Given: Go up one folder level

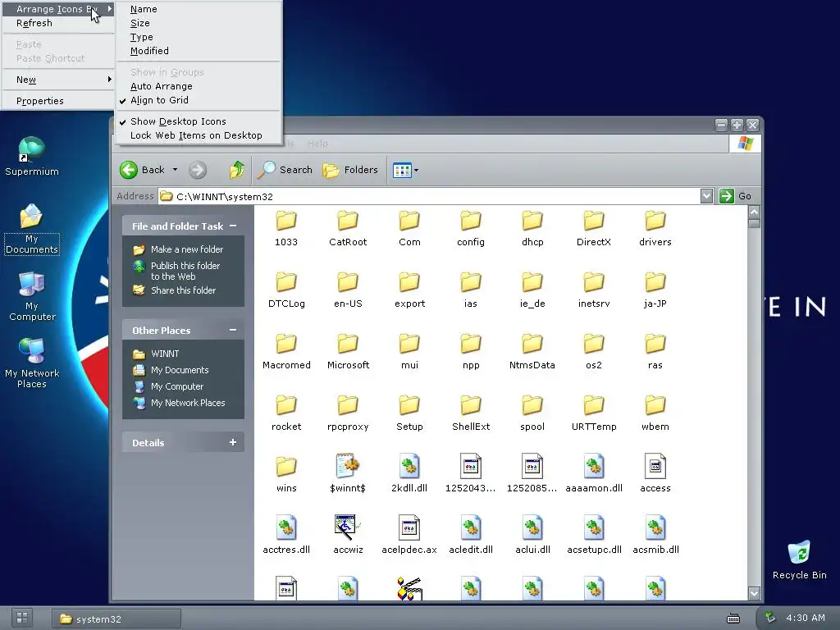Looking at the screenshot, I should (237, 170).
